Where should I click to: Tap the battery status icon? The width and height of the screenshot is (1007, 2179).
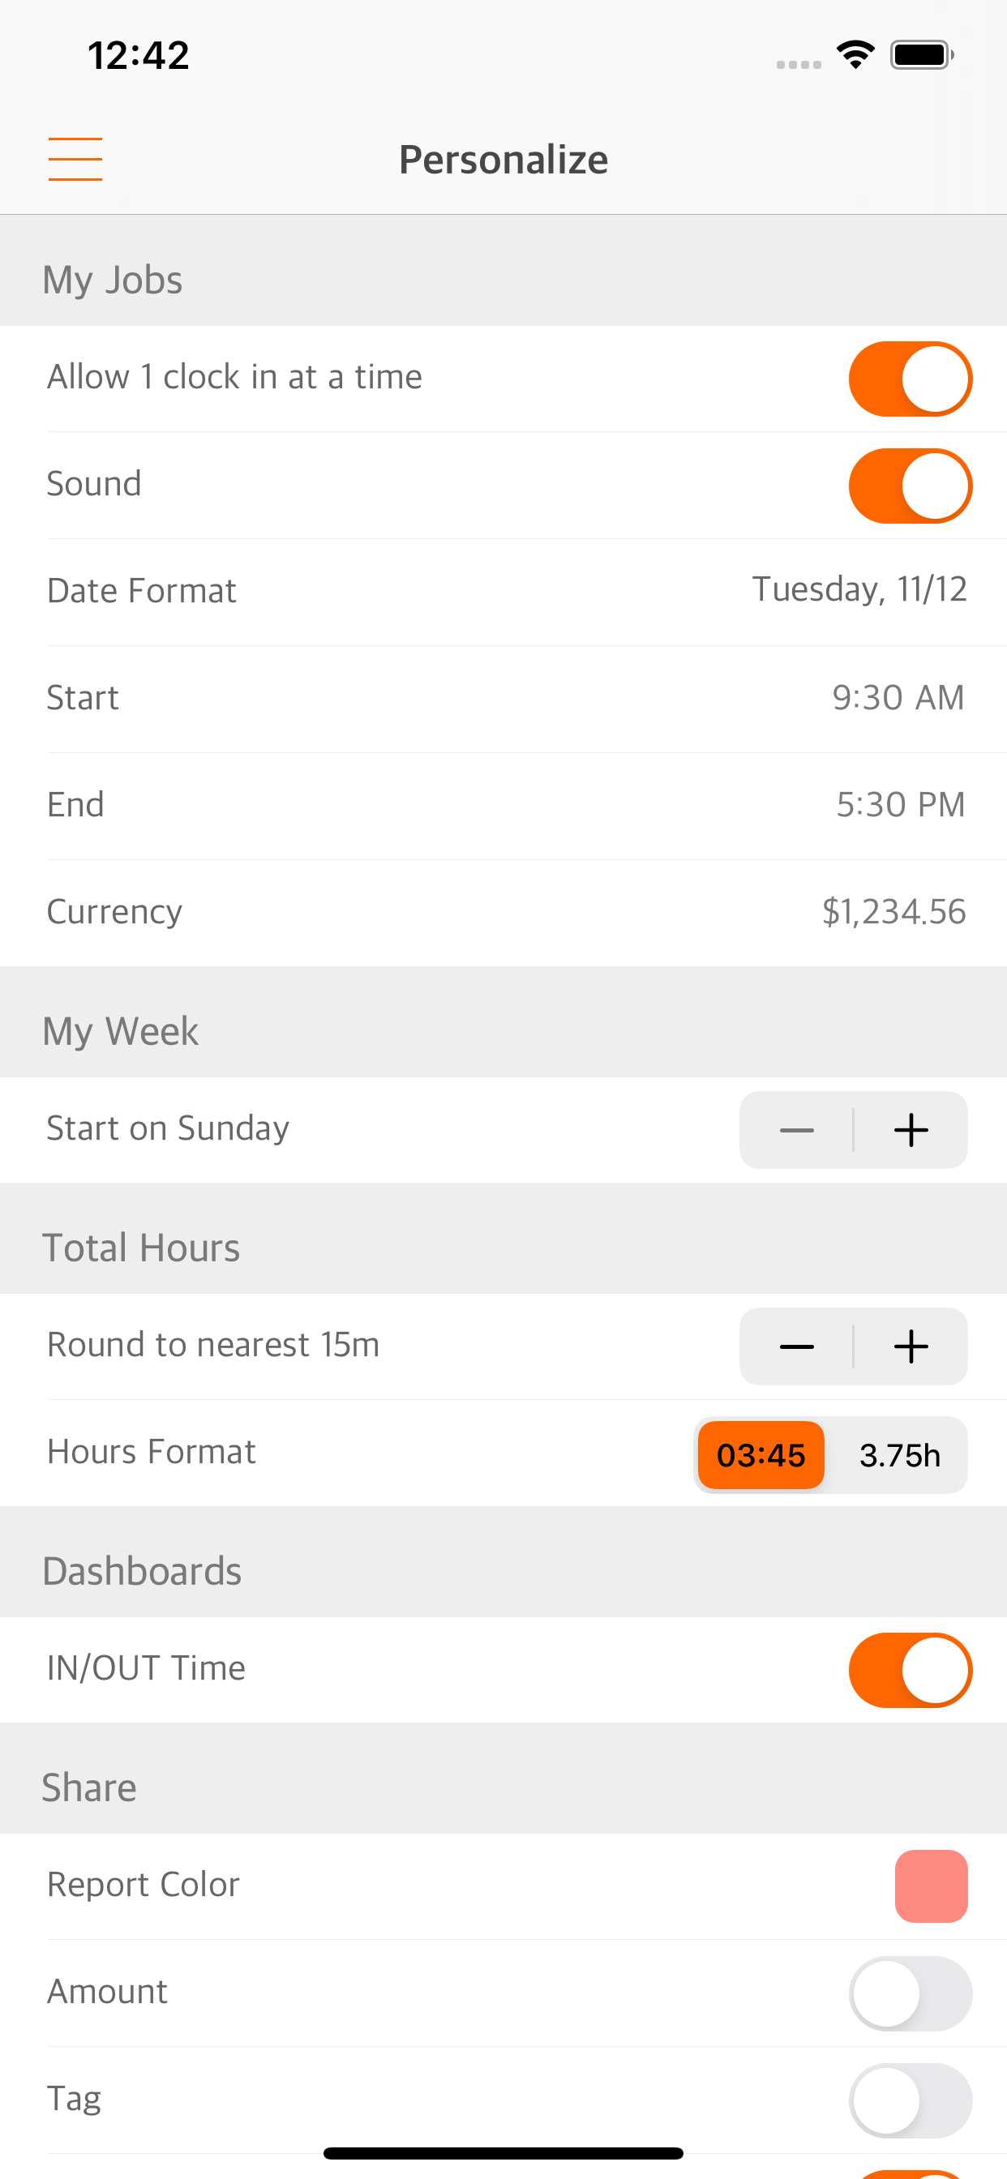[923, 55]
